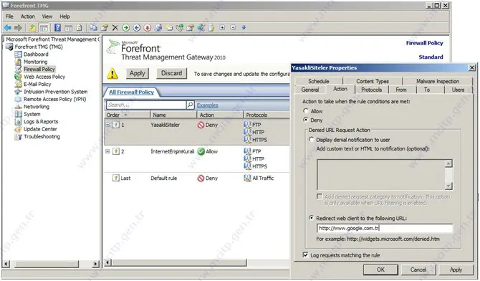The width and height of the screenshot is (480, 281).
Task: Open the View menu
Action: click(47, 16)
